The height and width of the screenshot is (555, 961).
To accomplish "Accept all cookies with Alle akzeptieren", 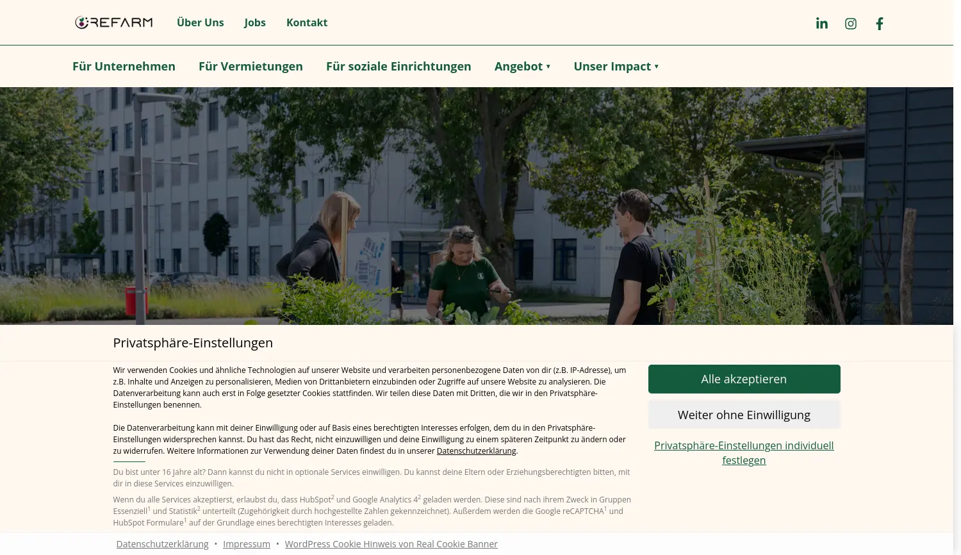I will (744, 379).
